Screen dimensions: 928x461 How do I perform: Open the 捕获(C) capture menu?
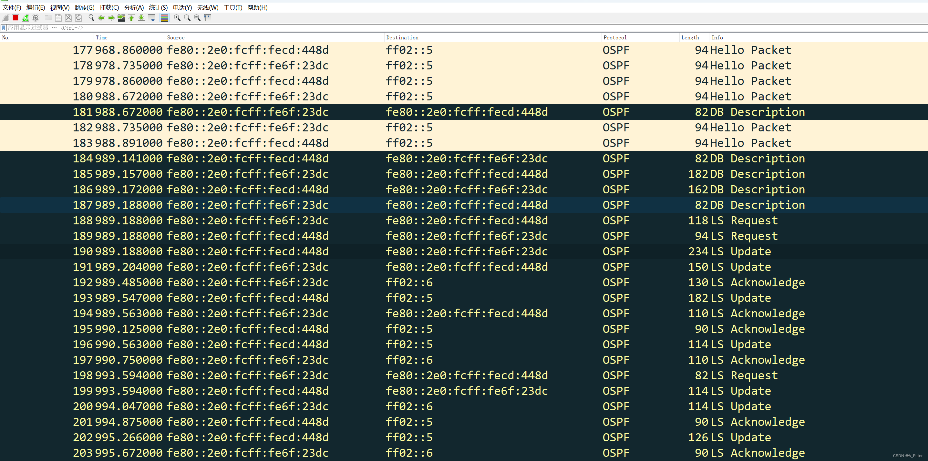coord(109,7)
